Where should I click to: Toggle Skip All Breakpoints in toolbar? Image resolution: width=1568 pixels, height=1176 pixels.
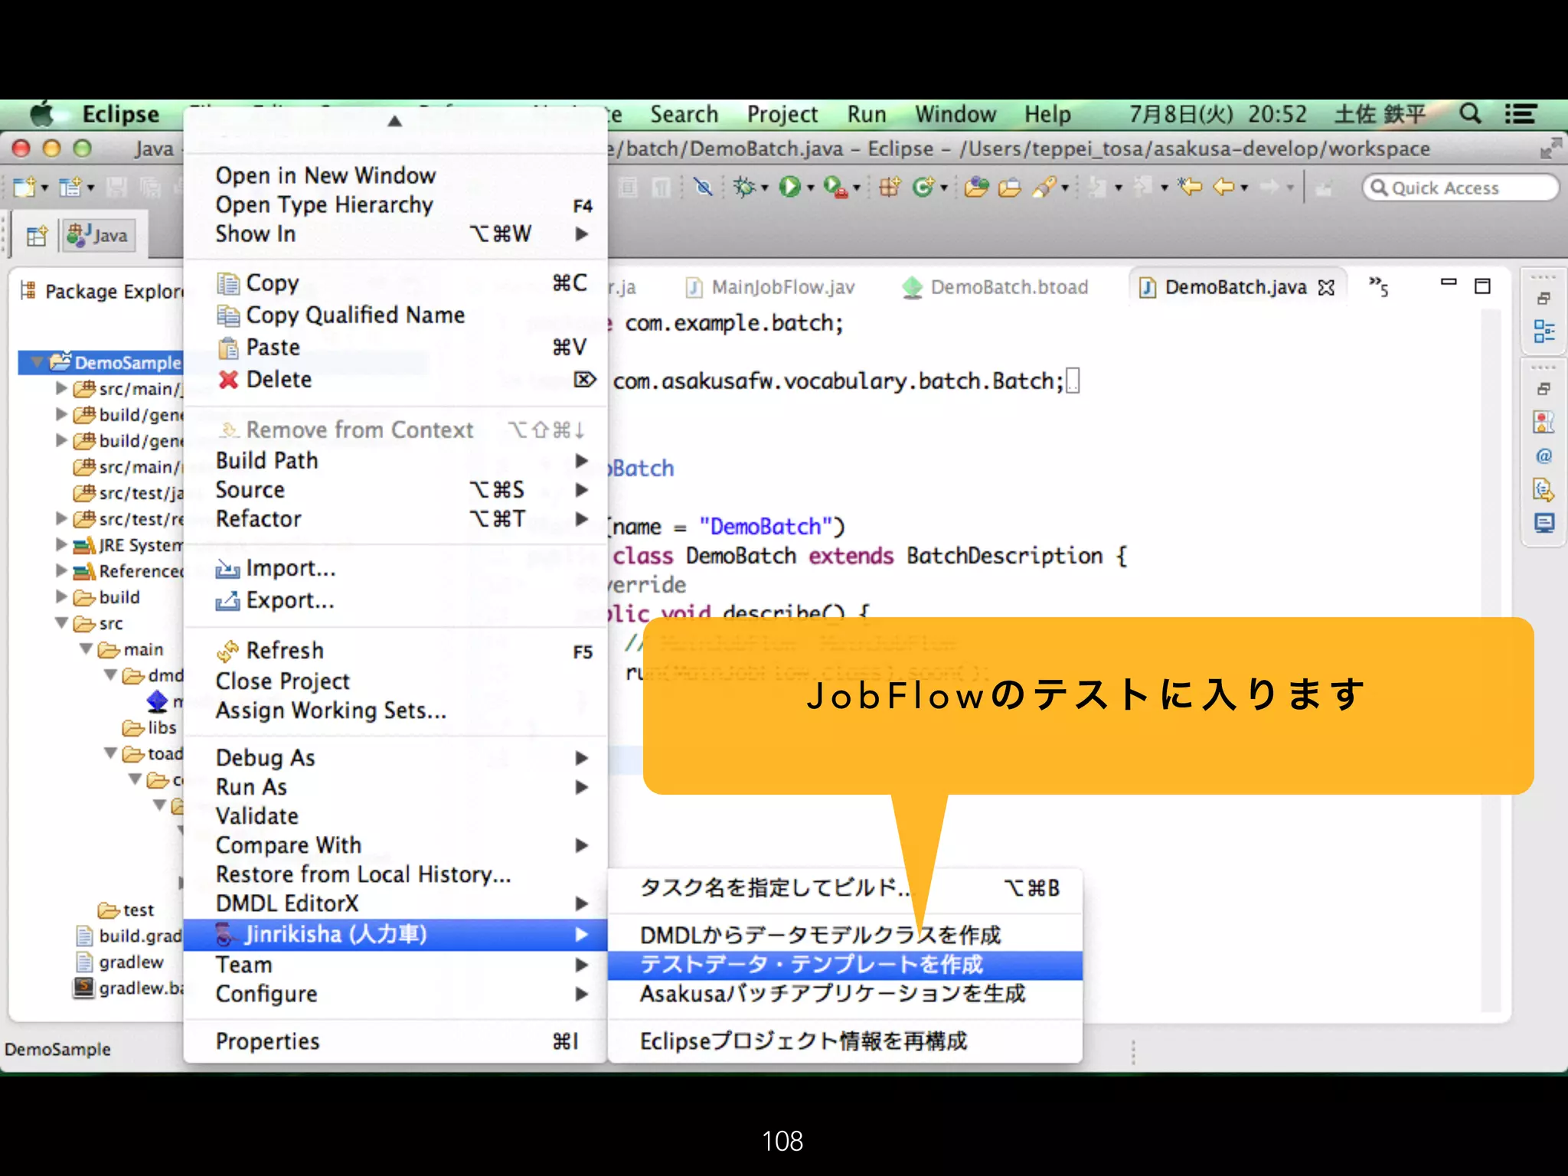(x=703, y=187)
